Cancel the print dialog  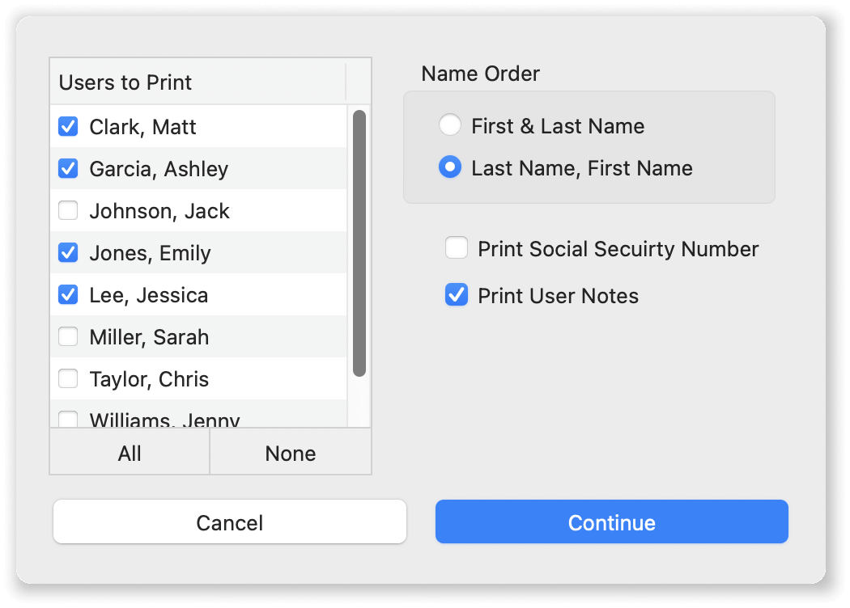(230, 522)
